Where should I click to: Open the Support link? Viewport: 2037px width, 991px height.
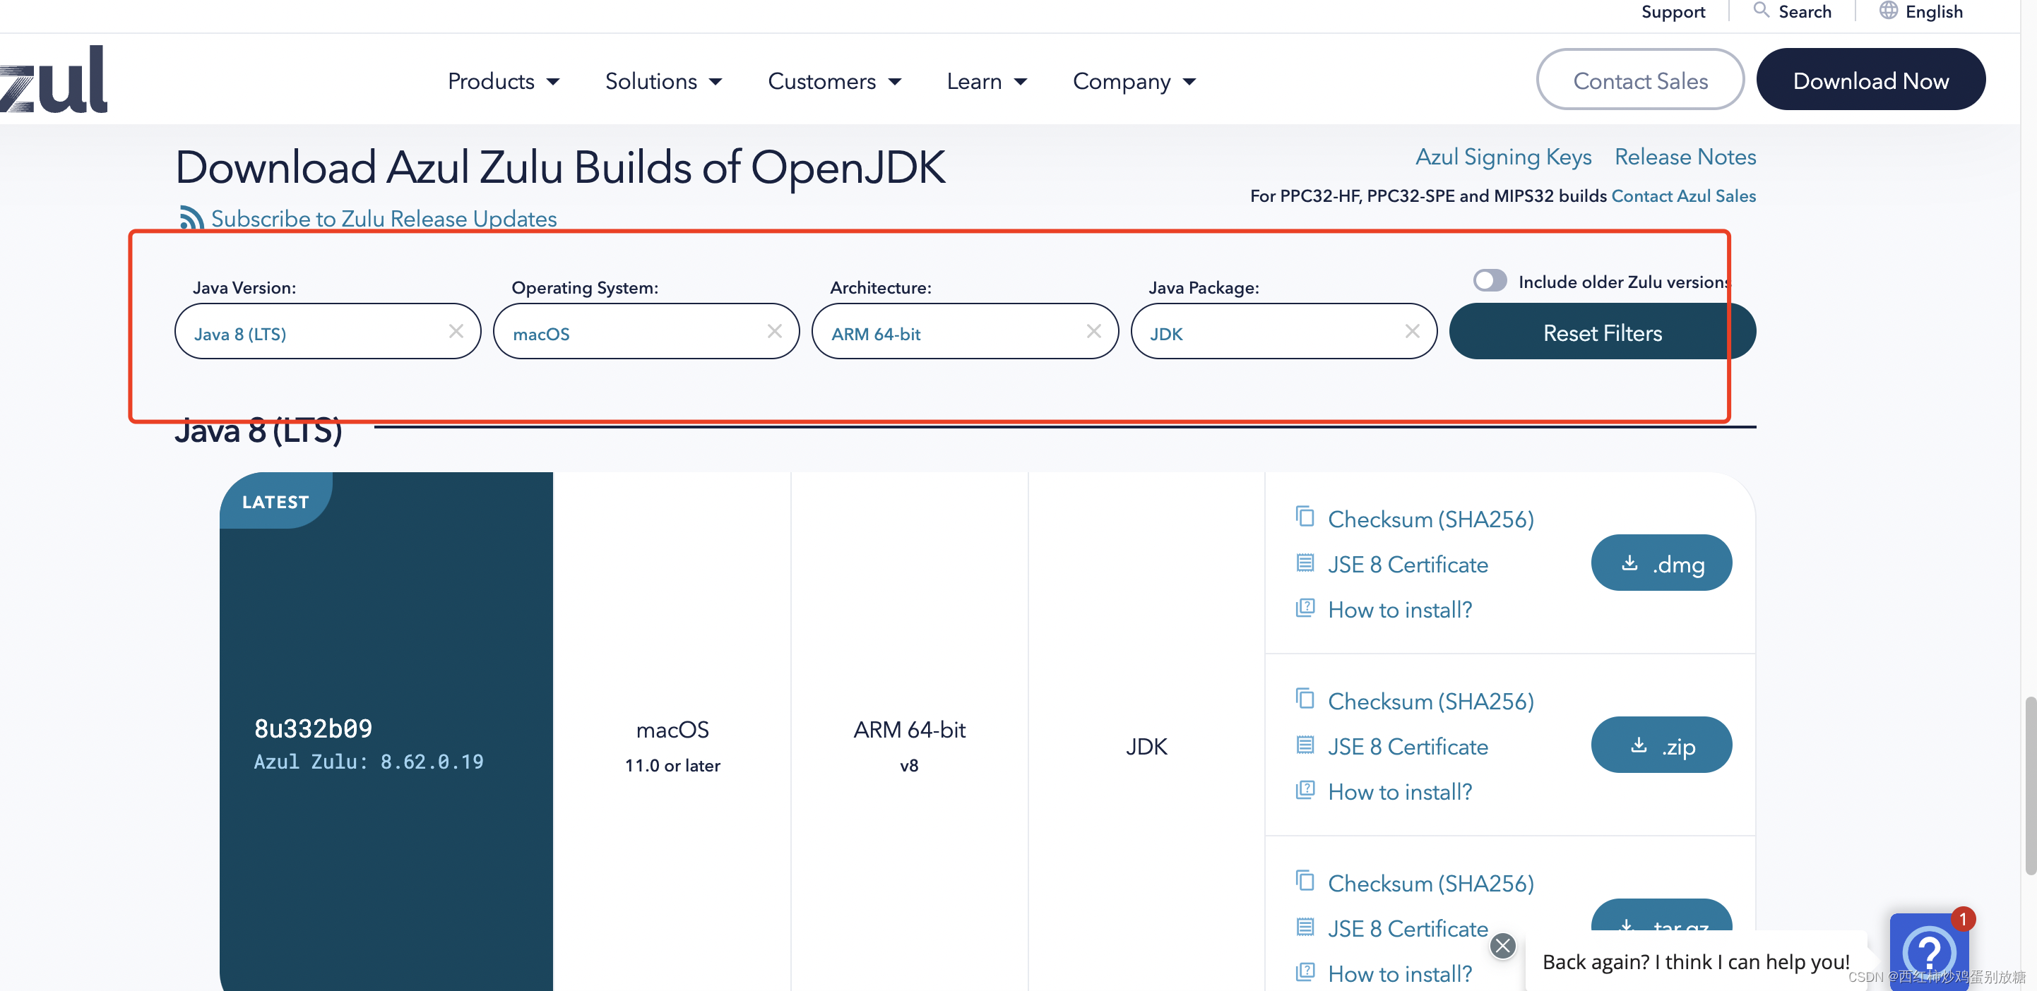1673,12
